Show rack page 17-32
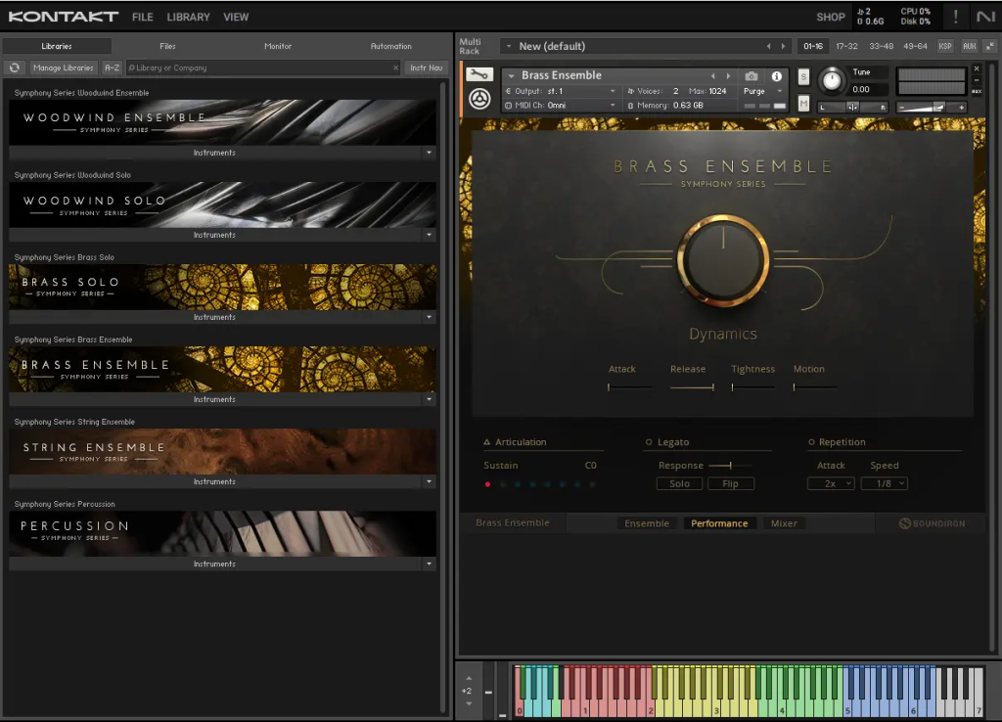This screenshot has width=1002, height=722. [x=846, y=46]
